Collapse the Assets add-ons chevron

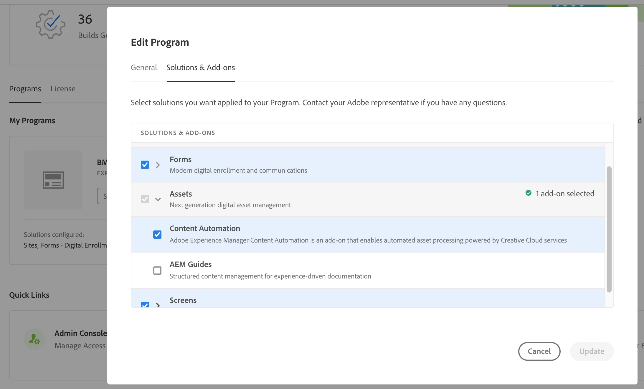pyautogui.click(x=158, y=199)
